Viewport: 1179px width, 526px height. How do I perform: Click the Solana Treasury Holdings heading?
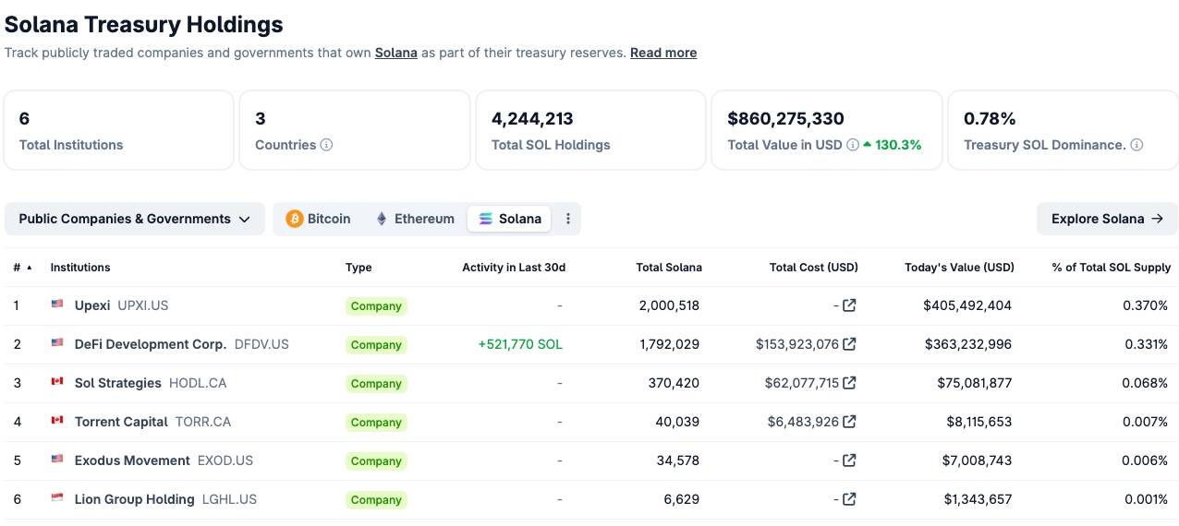(144, 24)
